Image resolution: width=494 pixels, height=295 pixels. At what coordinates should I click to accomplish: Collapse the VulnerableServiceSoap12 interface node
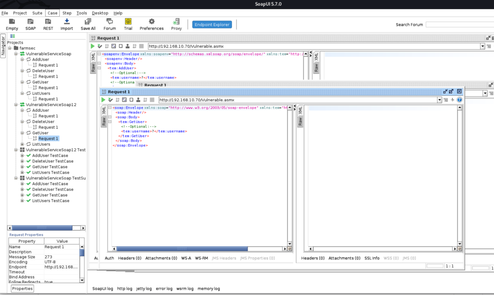tap(16, 105)
